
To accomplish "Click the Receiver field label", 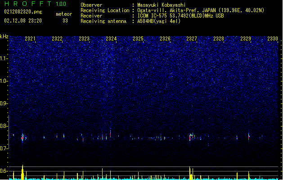I will (91, 16).
